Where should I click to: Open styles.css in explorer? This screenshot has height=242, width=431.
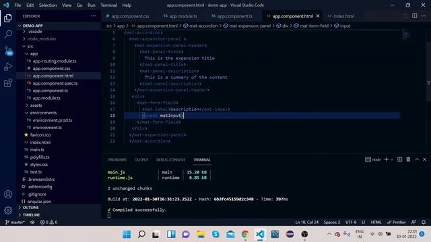59,165
